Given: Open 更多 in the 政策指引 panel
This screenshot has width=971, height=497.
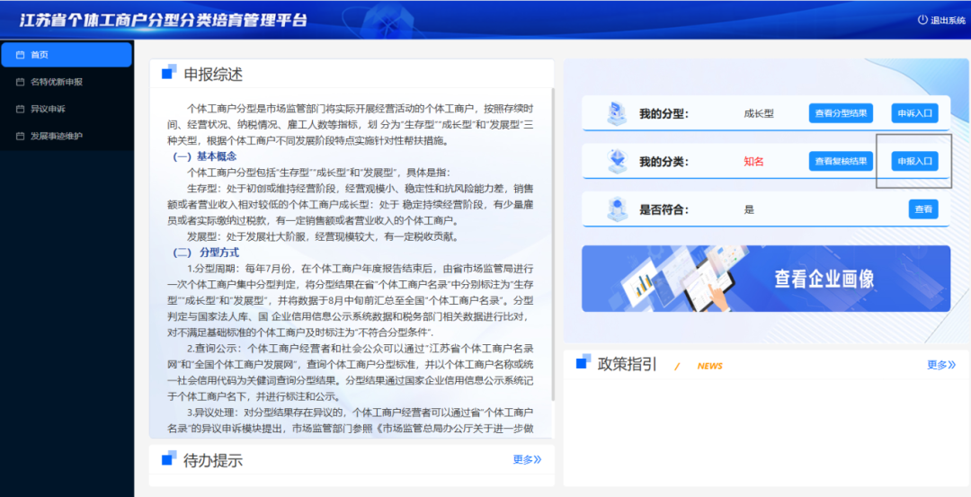Looking at the screenshot, I should (x=941, y=365).
